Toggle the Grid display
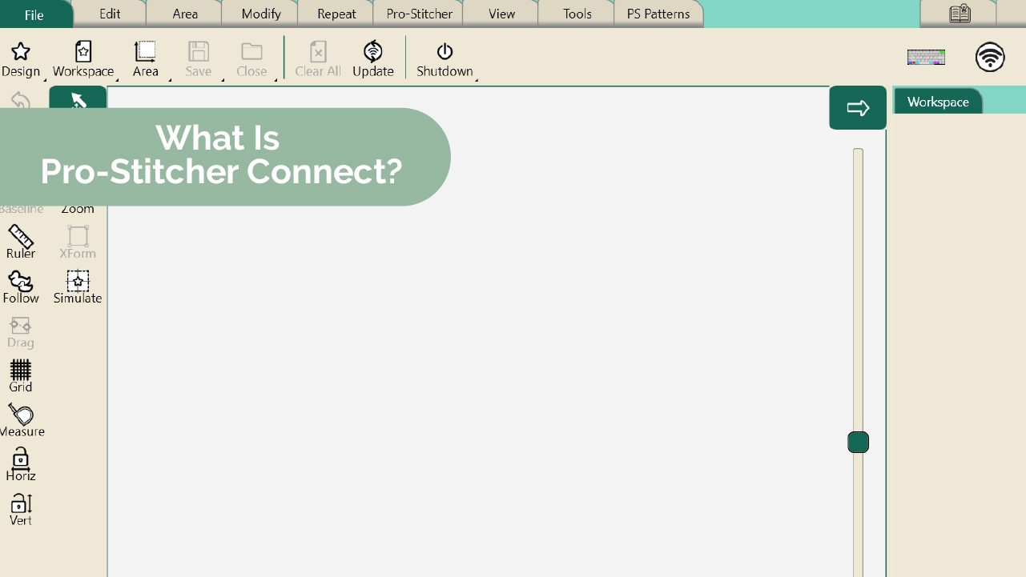1026x577 pixels. coord(20,371)
